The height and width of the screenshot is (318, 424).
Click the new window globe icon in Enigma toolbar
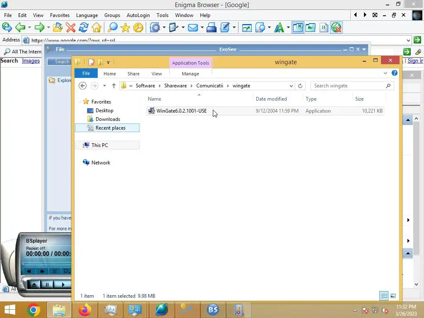pyautogui.click(x=7, y=27)
